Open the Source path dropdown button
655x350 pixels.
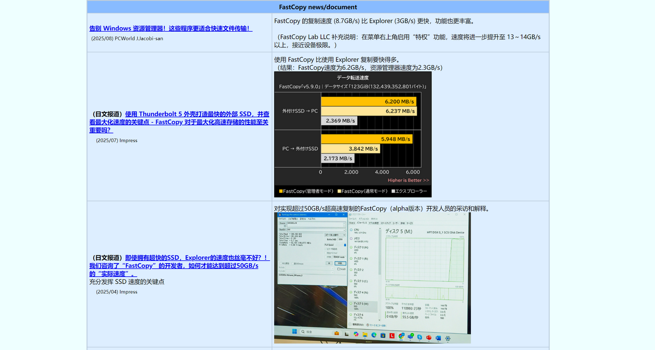pyautogui.click(x=285, y=226)
